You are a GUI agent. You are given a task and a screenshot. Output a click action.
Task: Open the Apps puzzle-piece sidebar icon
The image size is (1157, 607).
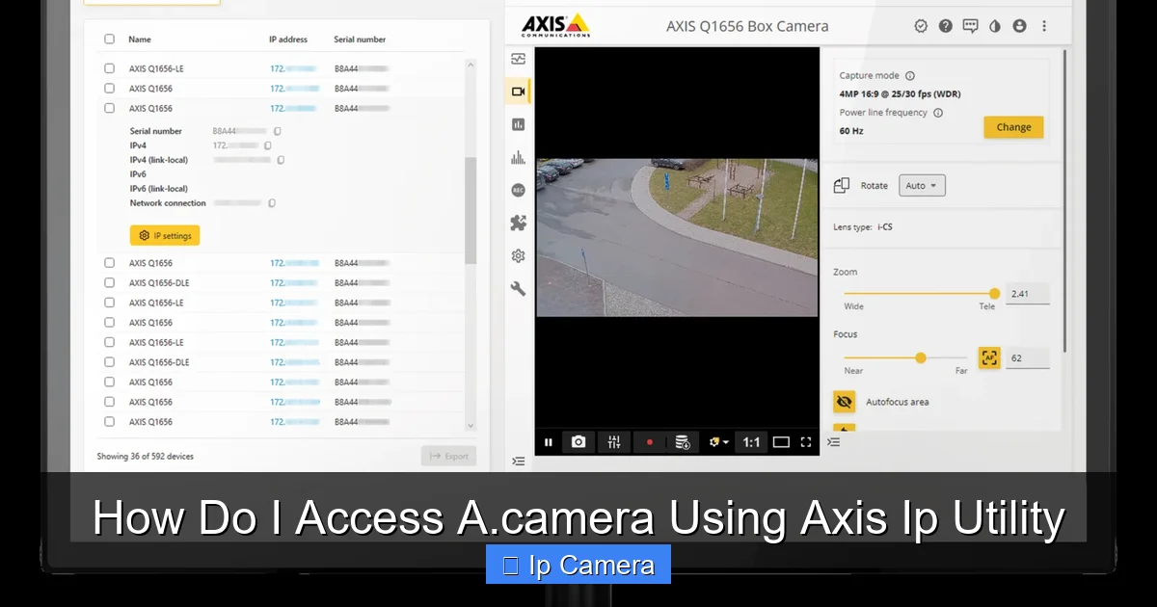pos(519,223)
